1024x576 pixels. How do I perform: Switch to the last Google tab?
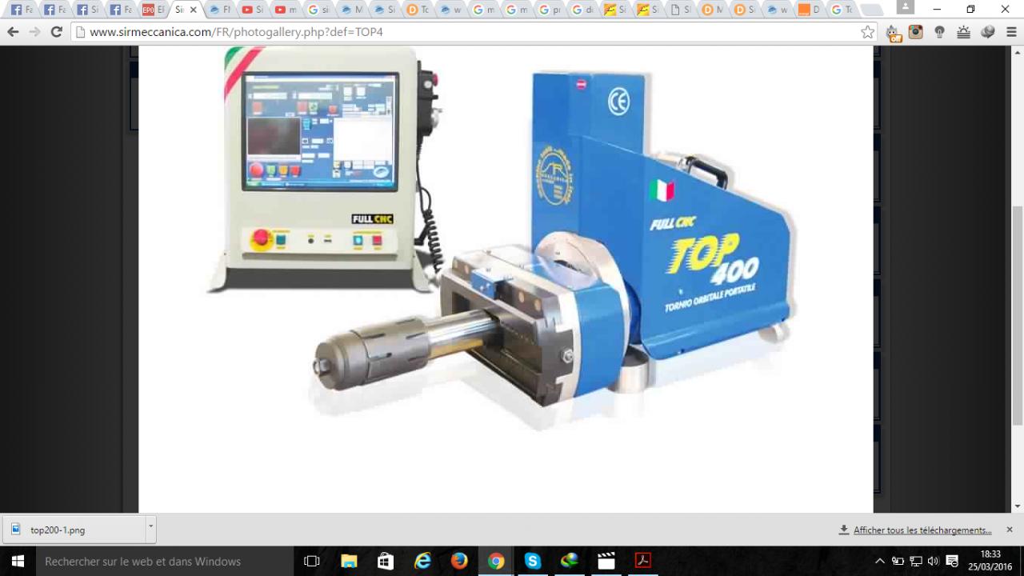pyautogui.click(x=842, y=10)
